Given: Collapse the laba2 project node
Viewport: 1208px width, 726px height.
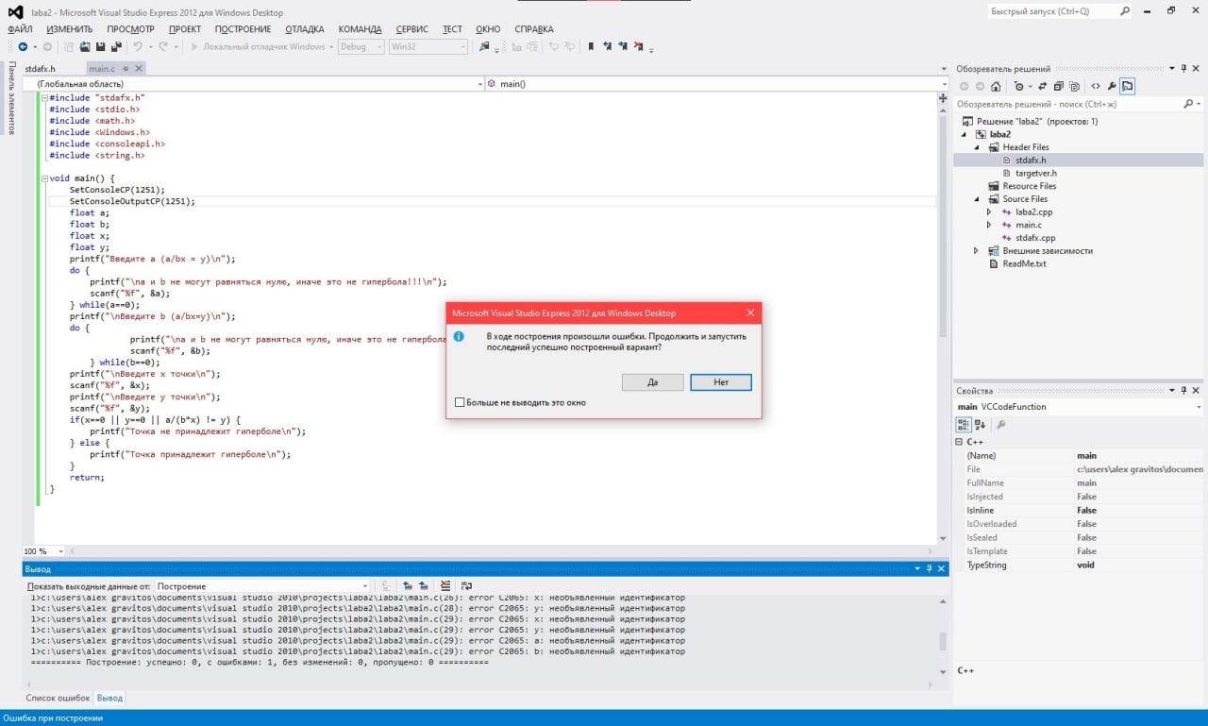Looking at the screenshot, I should 965,134.
